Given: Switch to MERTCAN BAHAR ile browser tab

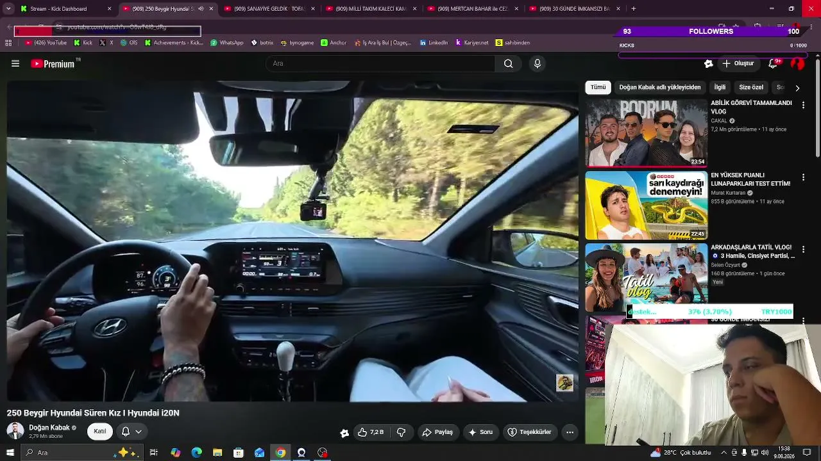Looking at the screenshot, I should (473, 9).
